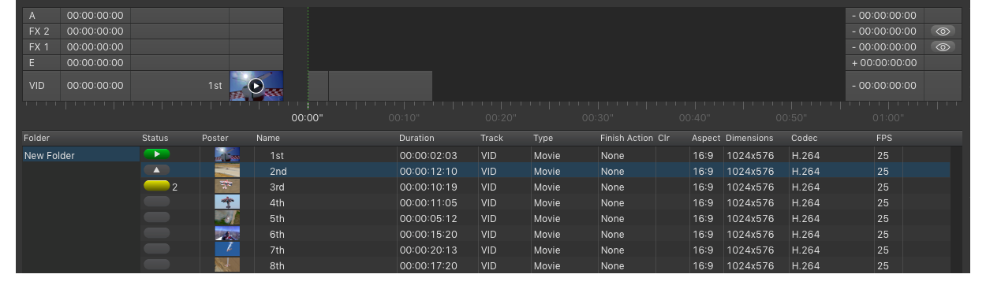Toggle the FX 1 track eye visibility
Screen dimensions: 986x289
pyautogui.click(x=943, y=47)
